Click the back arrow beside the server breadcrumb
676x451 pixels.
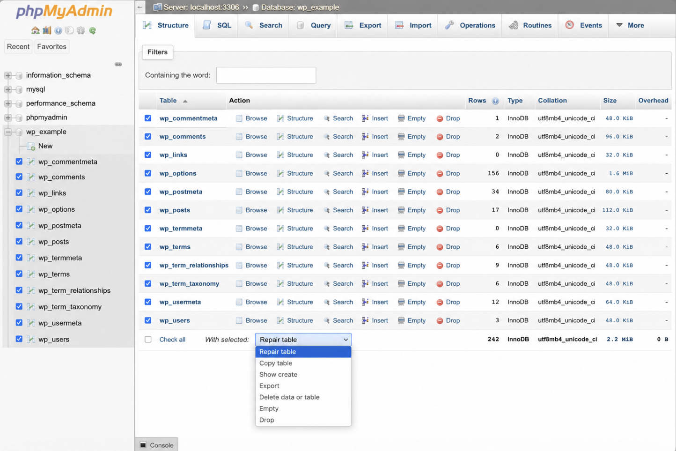[140, 7]
